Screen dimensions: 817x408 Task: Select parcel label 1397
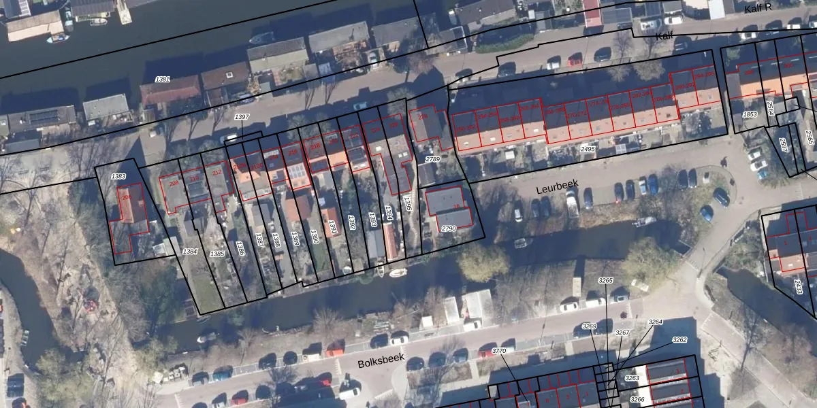point(242,117)
